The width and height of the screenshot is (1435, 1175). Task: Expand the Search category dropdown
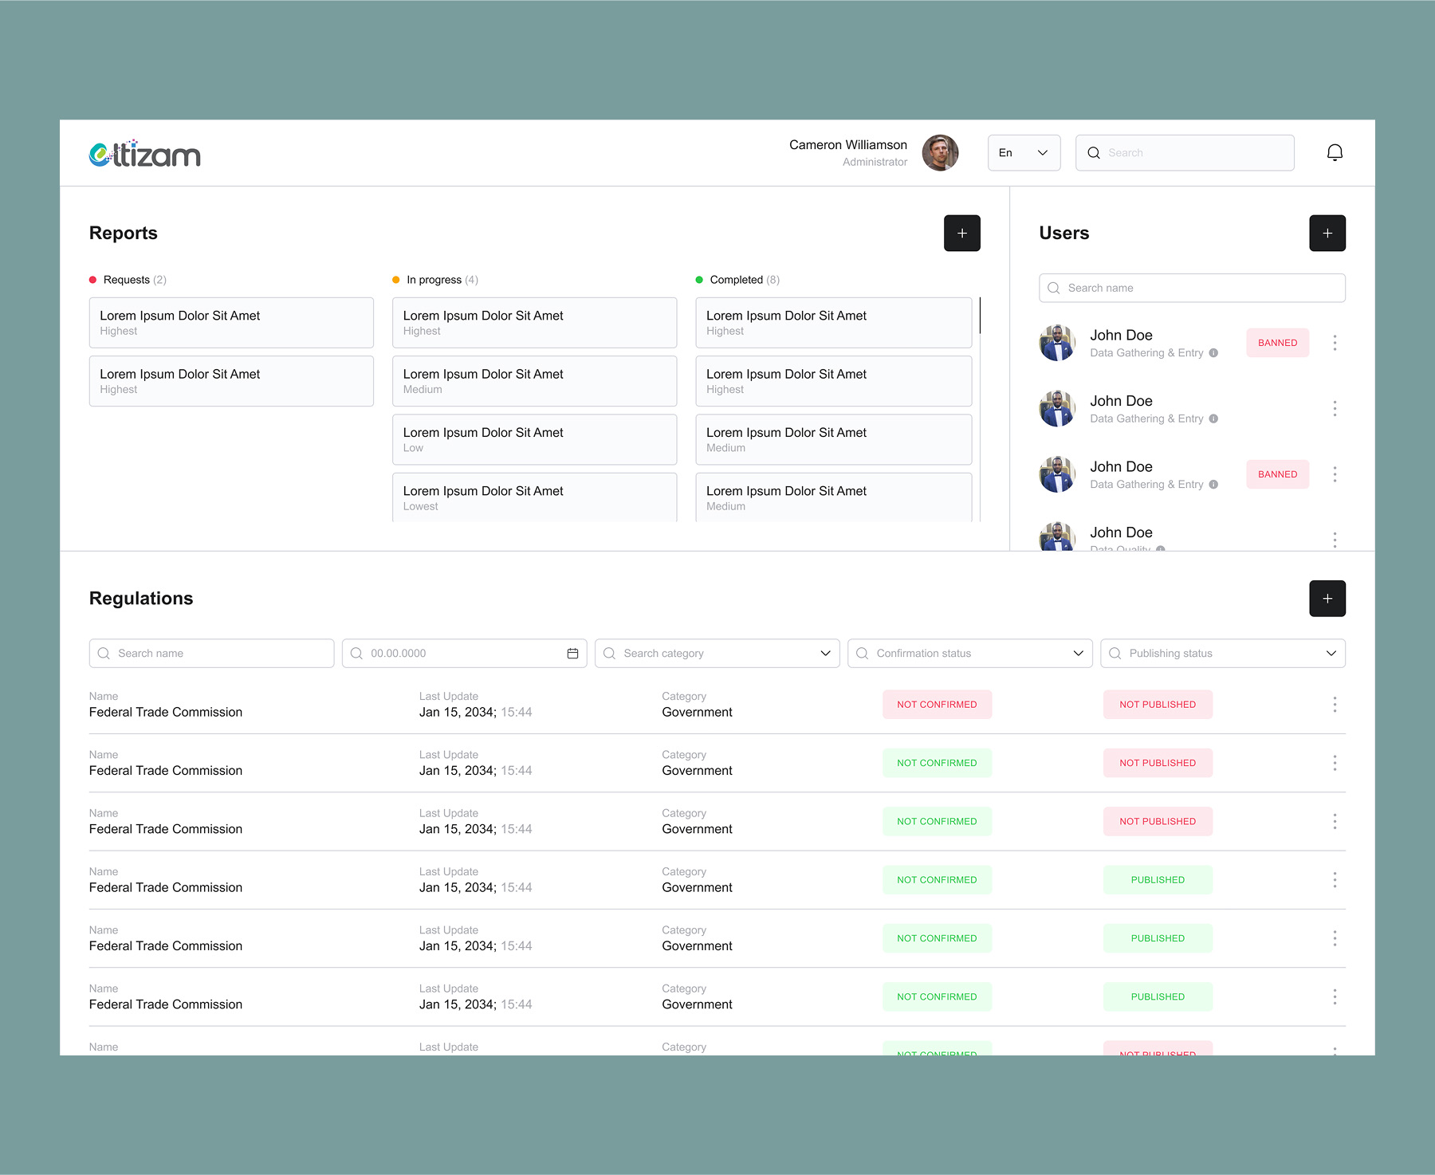click(x=824, y=653)
